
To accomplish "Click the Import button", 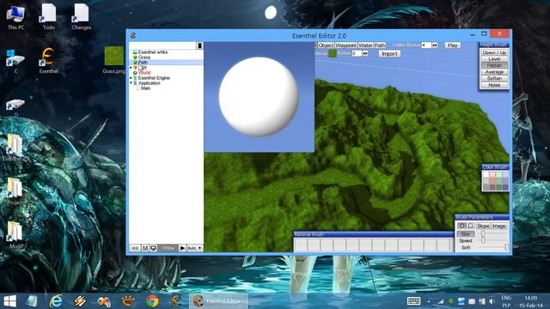I will (389, 53).
